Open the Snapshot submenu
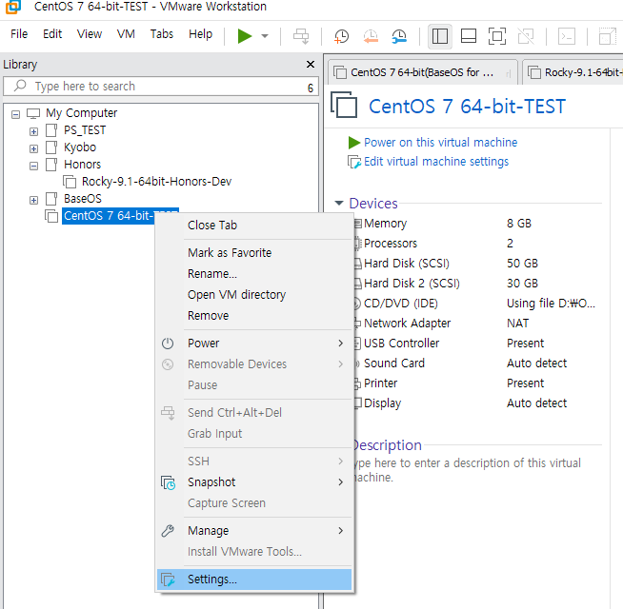The height and width of the screenshot is (609, 623). (x=254, y=482)
